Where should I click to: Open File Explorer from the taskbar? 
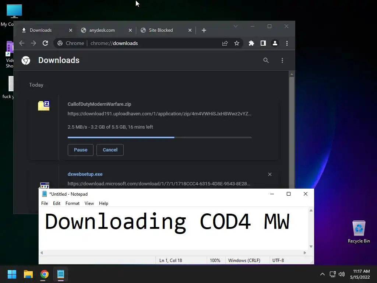point(28,274)
